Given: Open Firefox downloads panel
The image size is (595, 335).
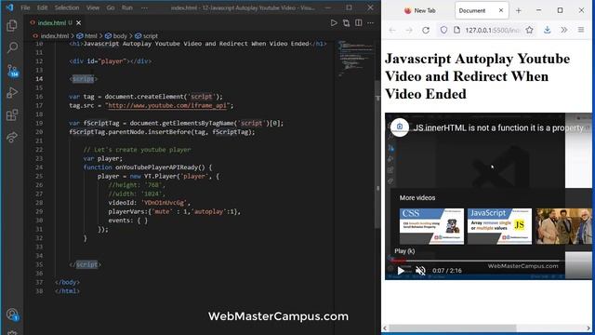Looking at the screenshot, I should tap(547, 30).
